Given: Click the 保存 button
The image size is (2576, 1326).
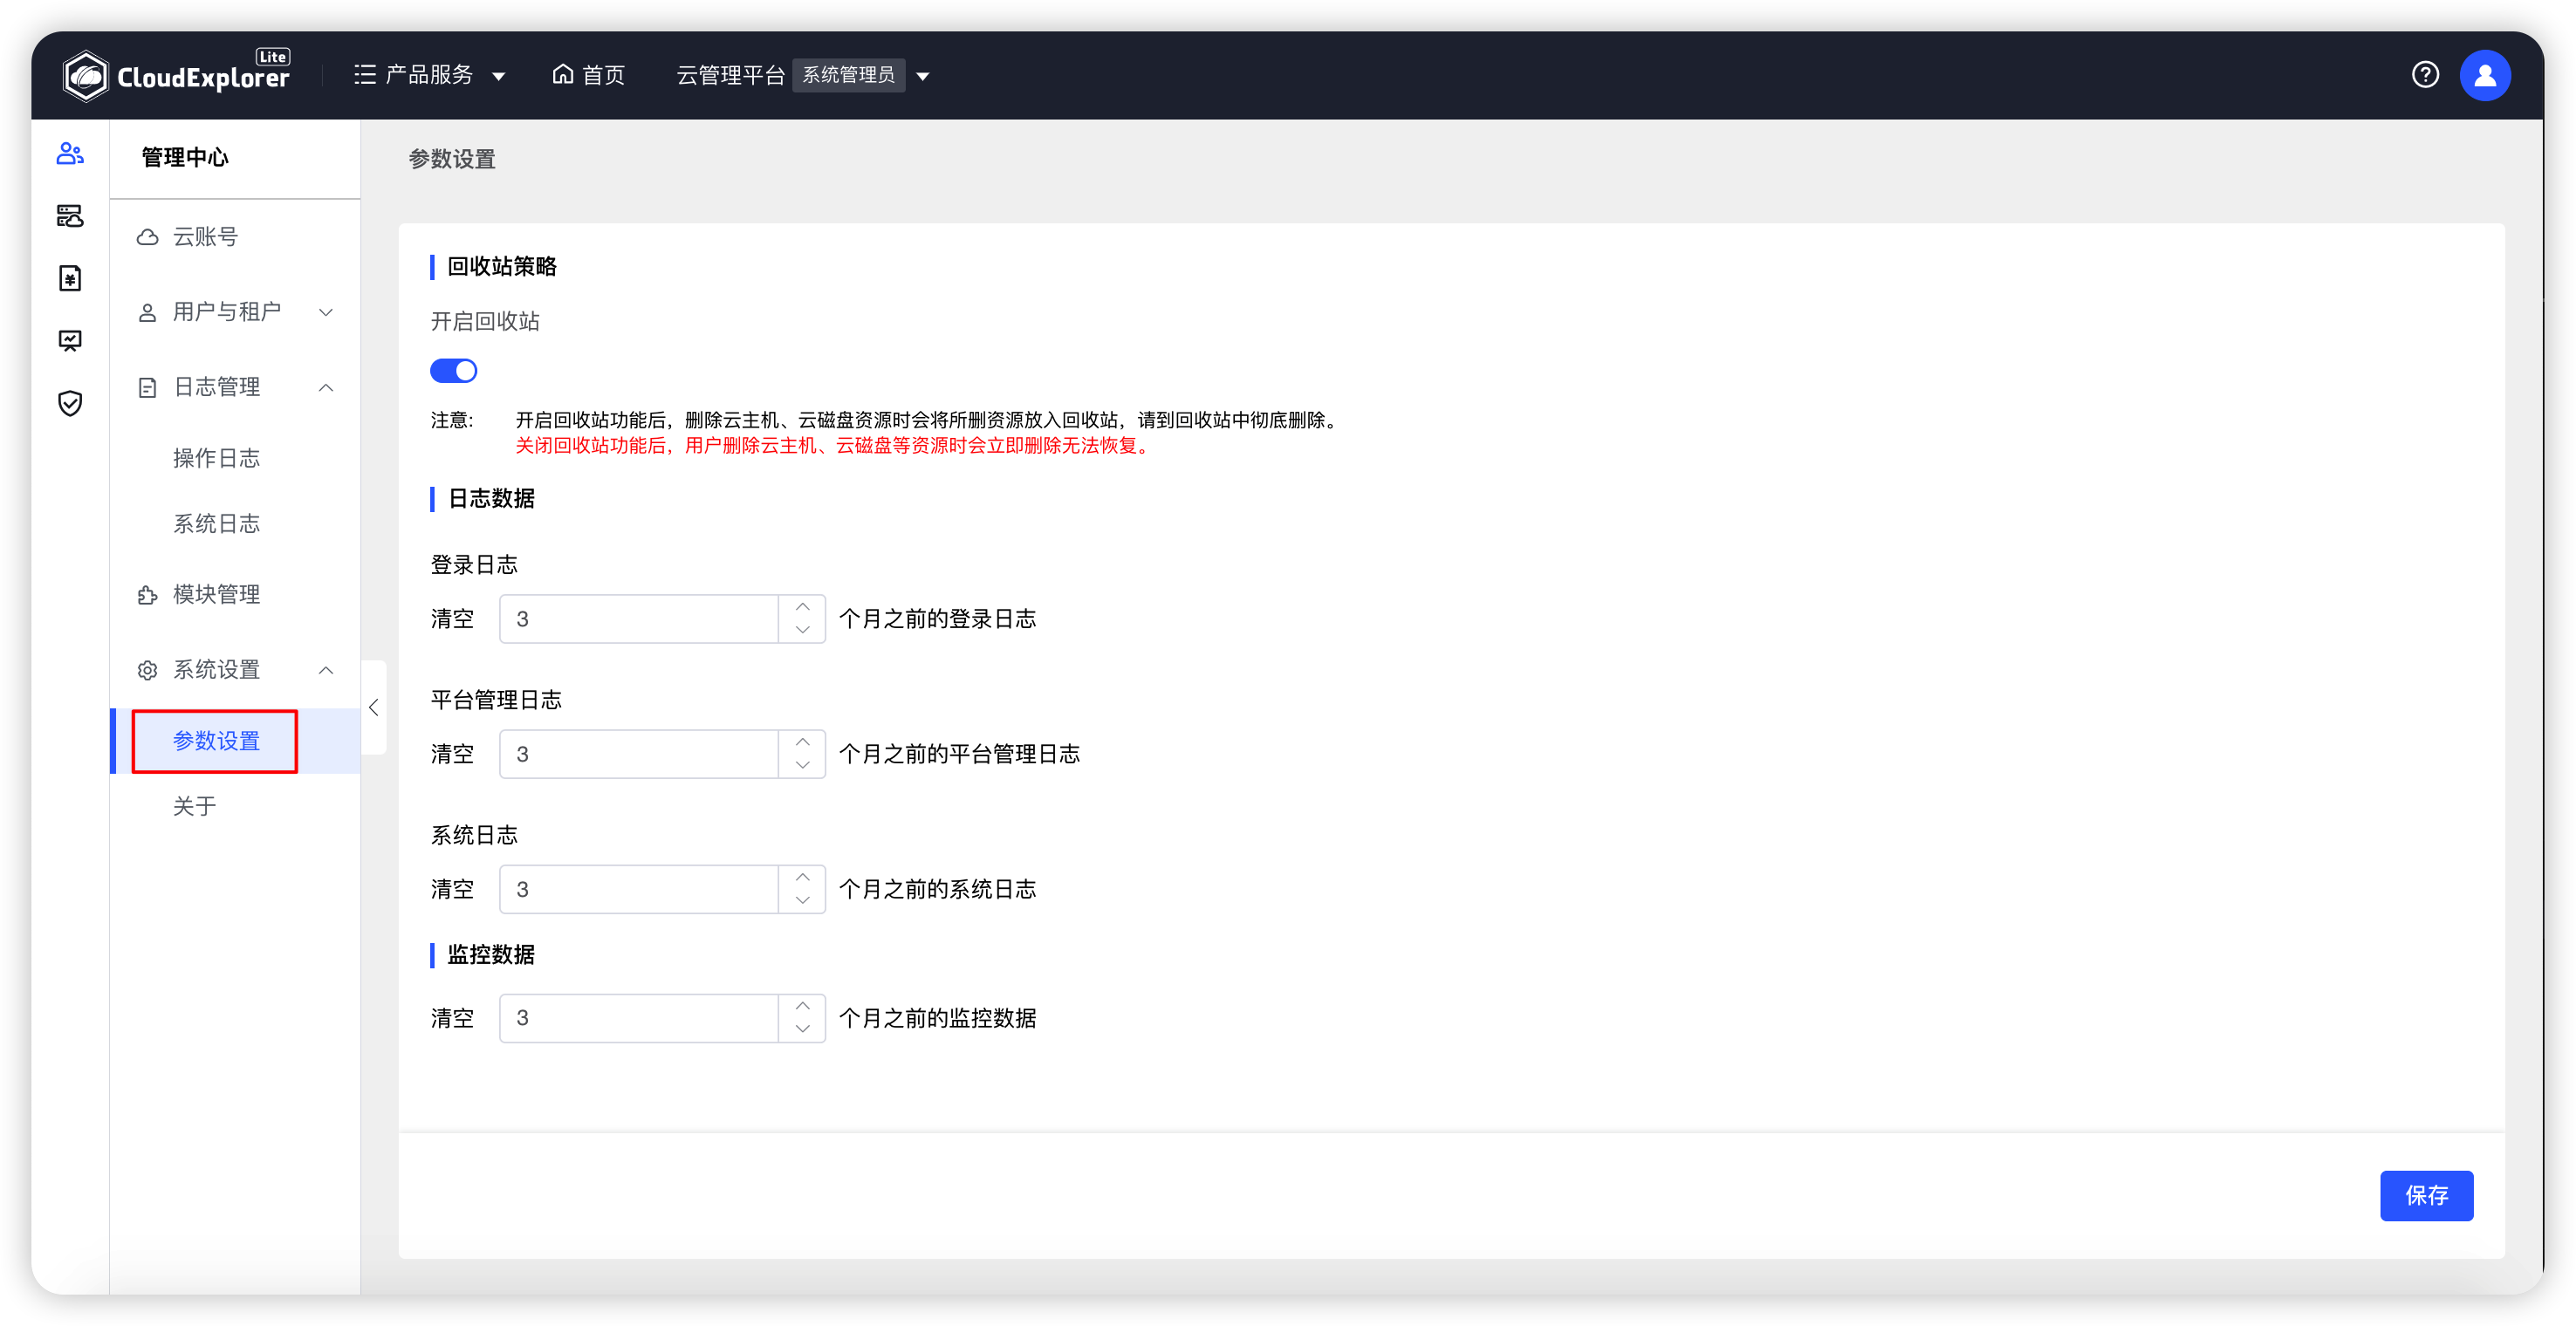Looking at the screenshot, I should point(2426,1196).
